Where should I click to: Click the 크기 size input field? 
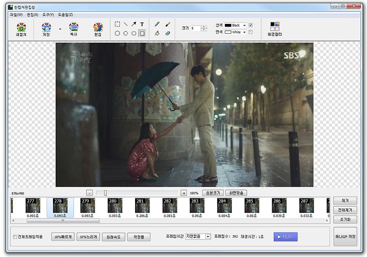[195, 29]
